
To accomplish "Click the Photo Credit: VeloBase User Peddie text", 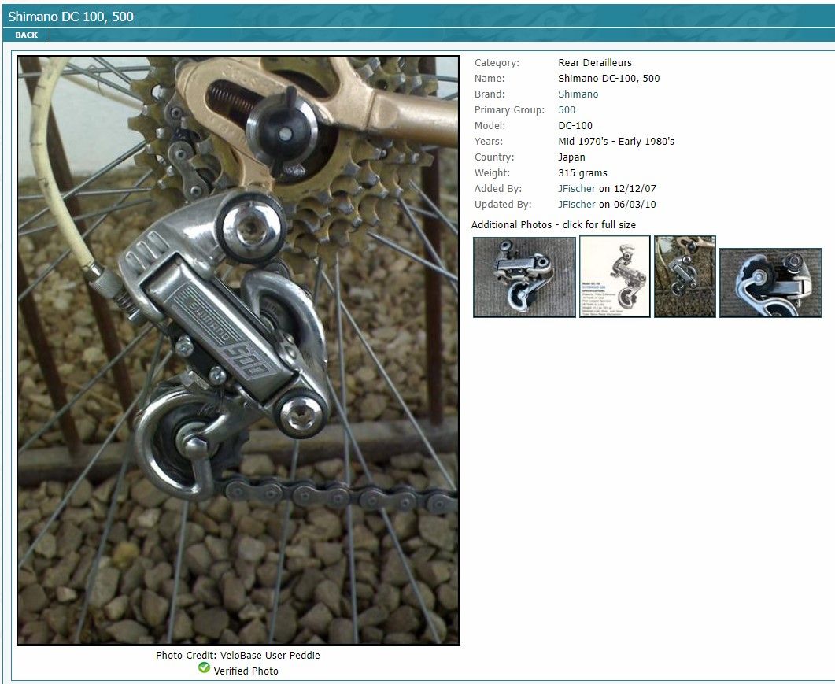I will [x=238, y=655].
